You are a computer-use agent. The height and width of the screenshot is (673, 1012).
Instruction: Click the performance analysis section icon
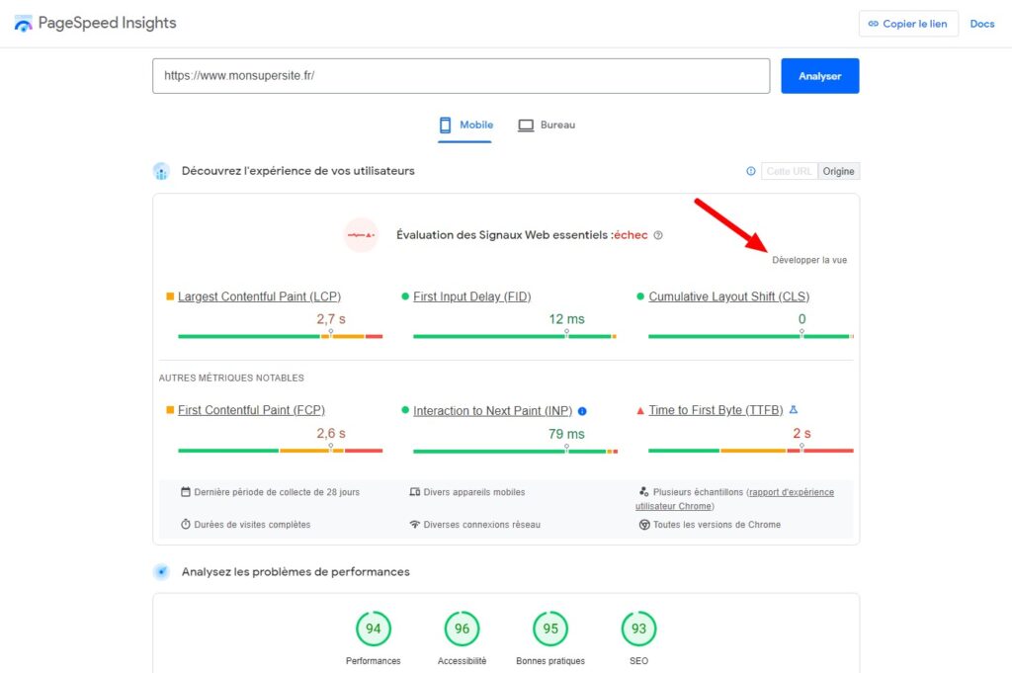click(x=161, y=571)
